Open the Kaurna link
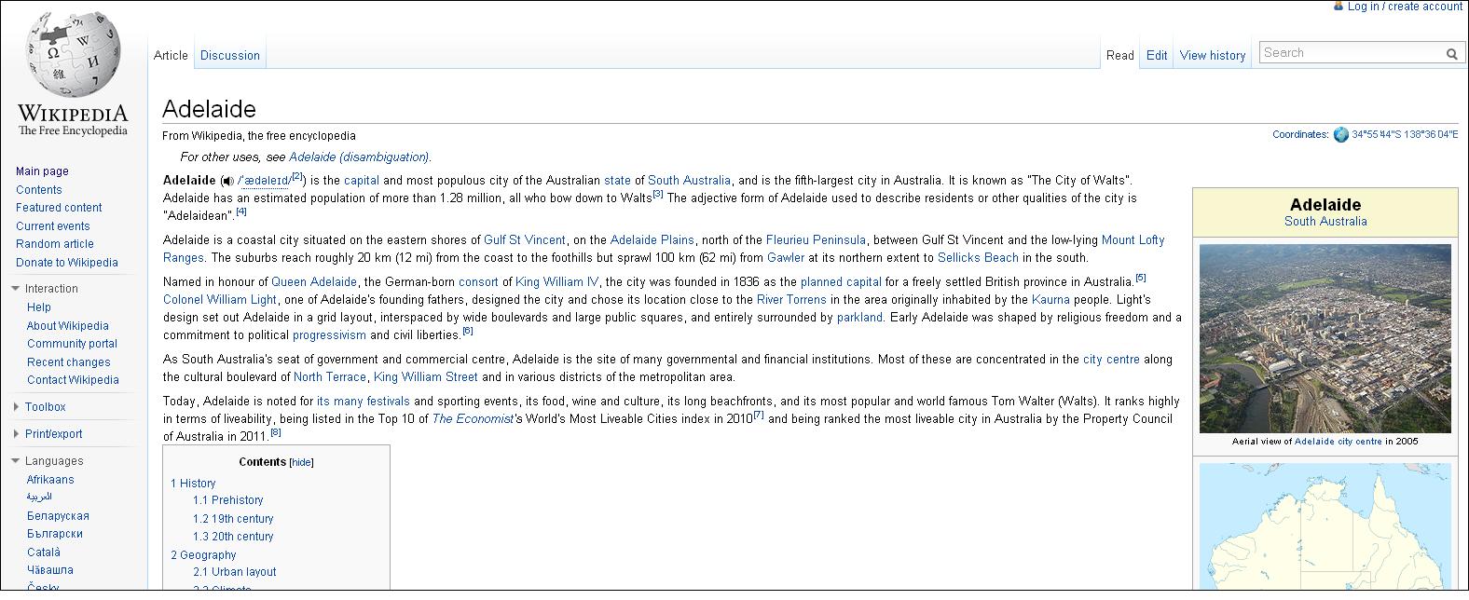 point(1050,300)
